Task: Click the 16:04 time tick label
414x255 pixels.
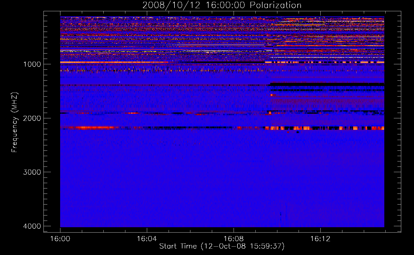Action: 147,239
